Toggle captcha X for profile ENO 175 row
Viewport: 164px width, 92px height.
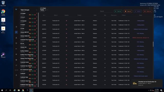66,21
